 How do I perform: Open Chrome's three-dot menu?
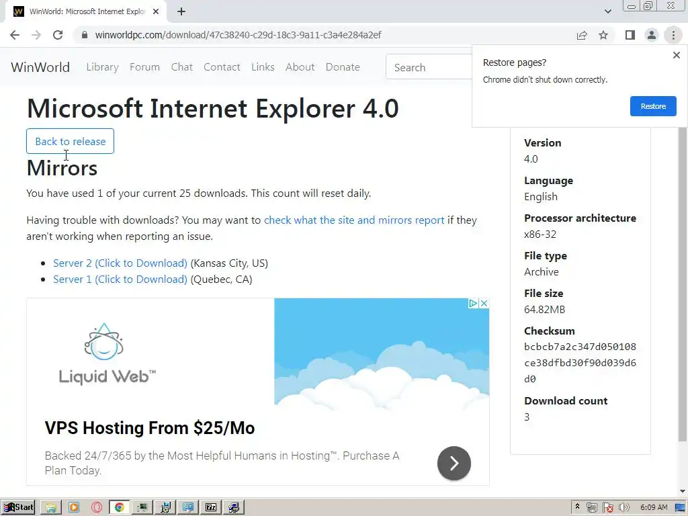[673, 35]
